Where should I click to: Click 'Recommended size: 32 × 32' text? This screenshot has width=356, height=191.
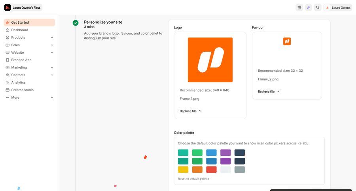click(280, 71)
